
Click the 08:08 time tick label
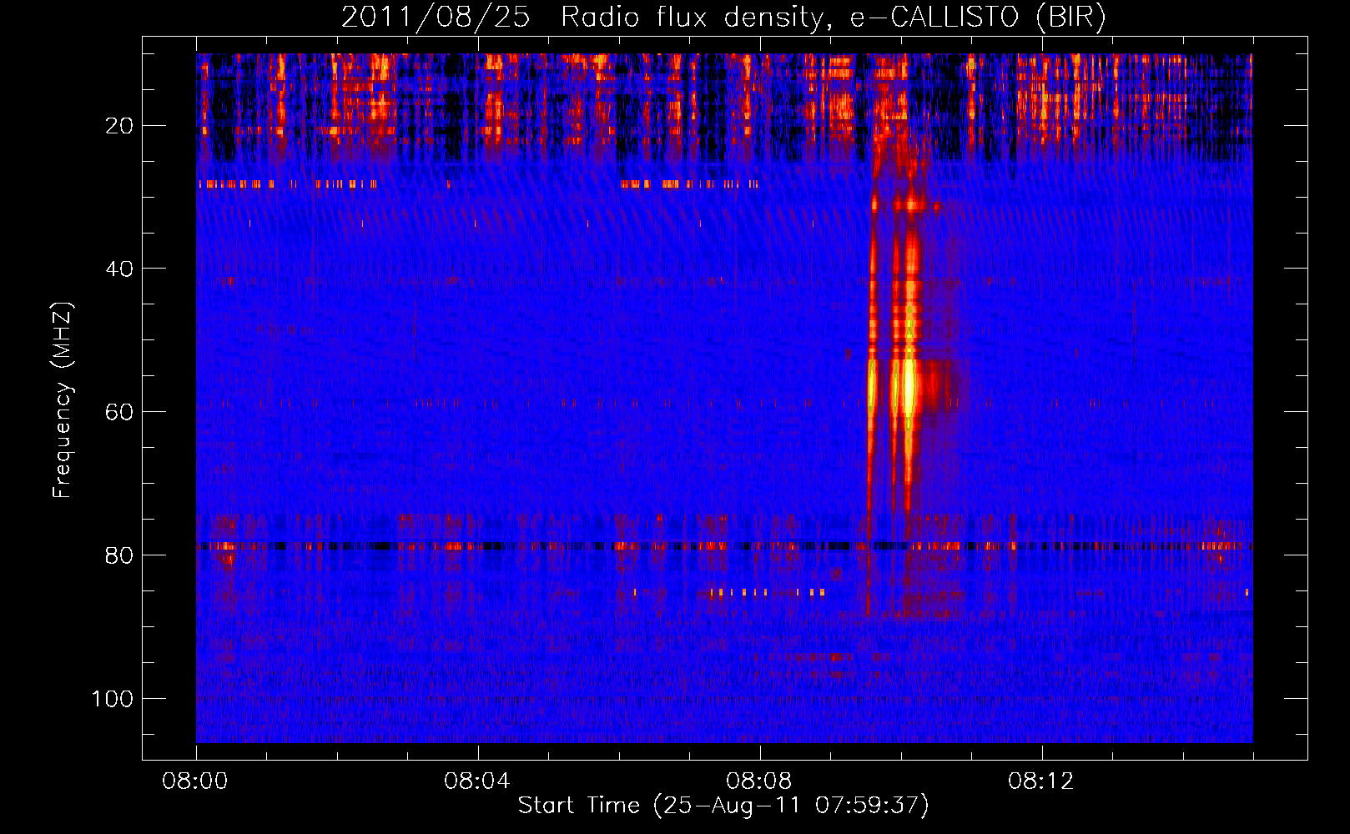(x=759, y=781)
